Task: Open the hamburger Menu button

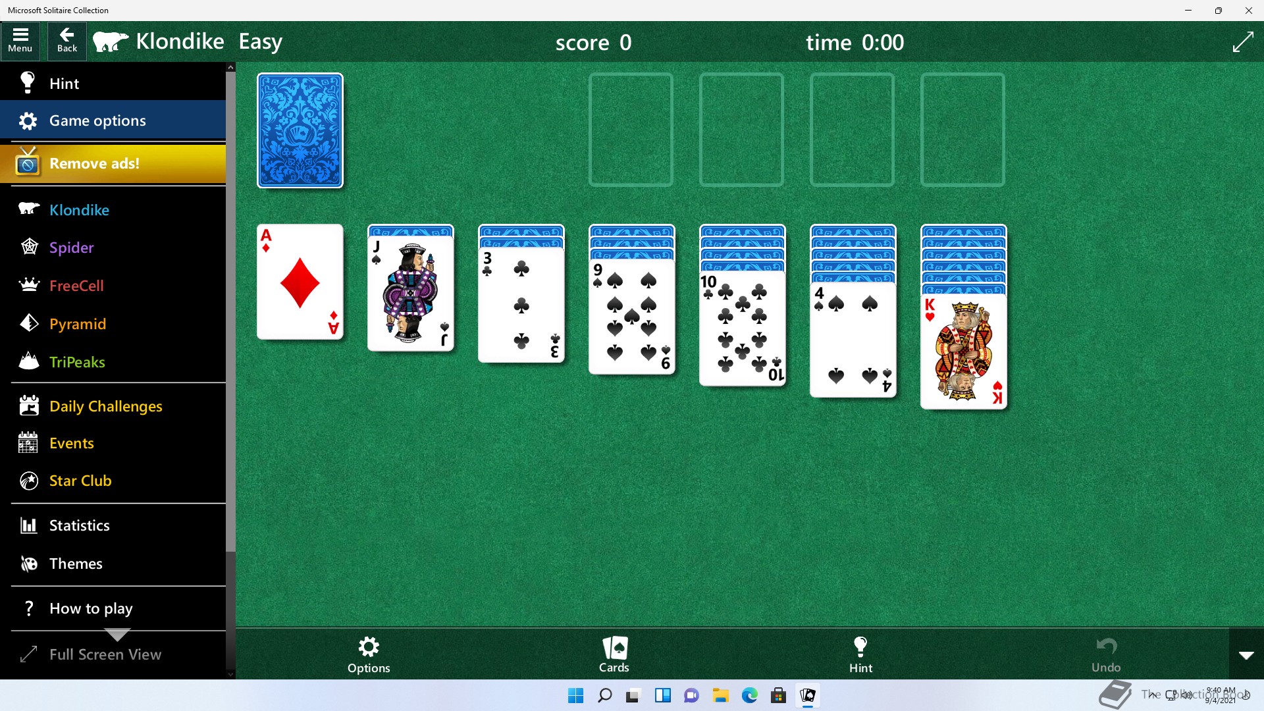Action: (20, 41)
